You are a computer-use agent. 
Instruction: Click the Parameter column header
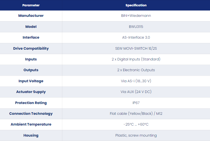(x=31, y=5)
